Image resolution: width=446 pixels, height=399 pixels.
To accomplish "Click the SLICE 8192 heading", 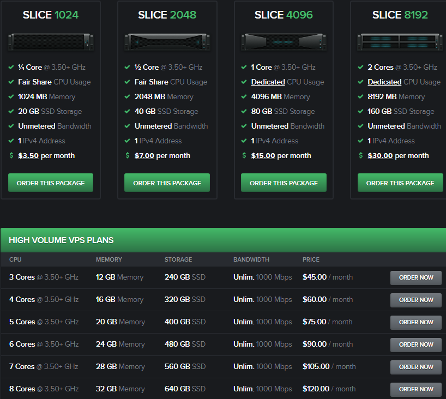I will [400, 15].
